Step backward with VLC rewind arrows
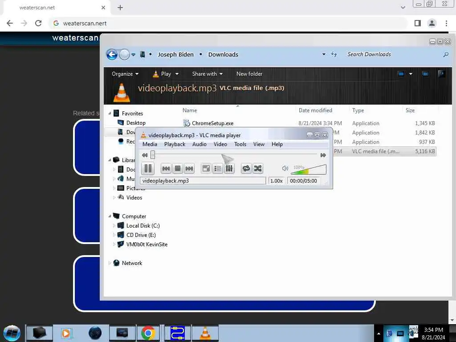 tap(145, 155)
